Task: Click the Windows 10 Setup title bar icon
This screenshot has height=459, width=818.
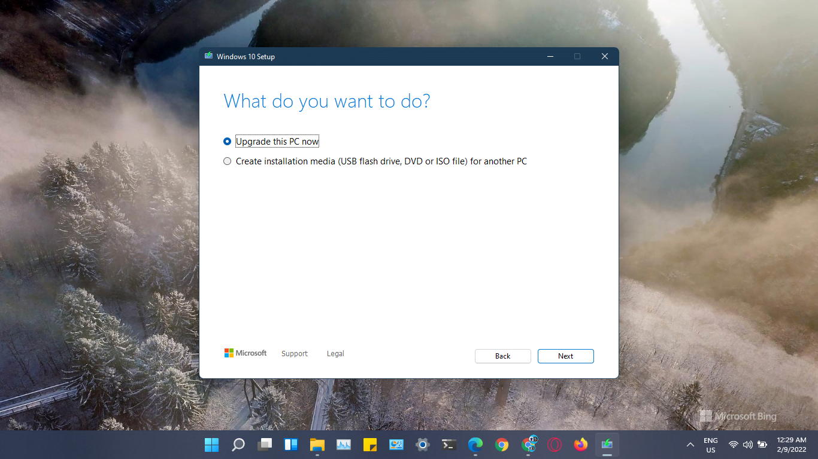Action: click(x=208, y=56)
